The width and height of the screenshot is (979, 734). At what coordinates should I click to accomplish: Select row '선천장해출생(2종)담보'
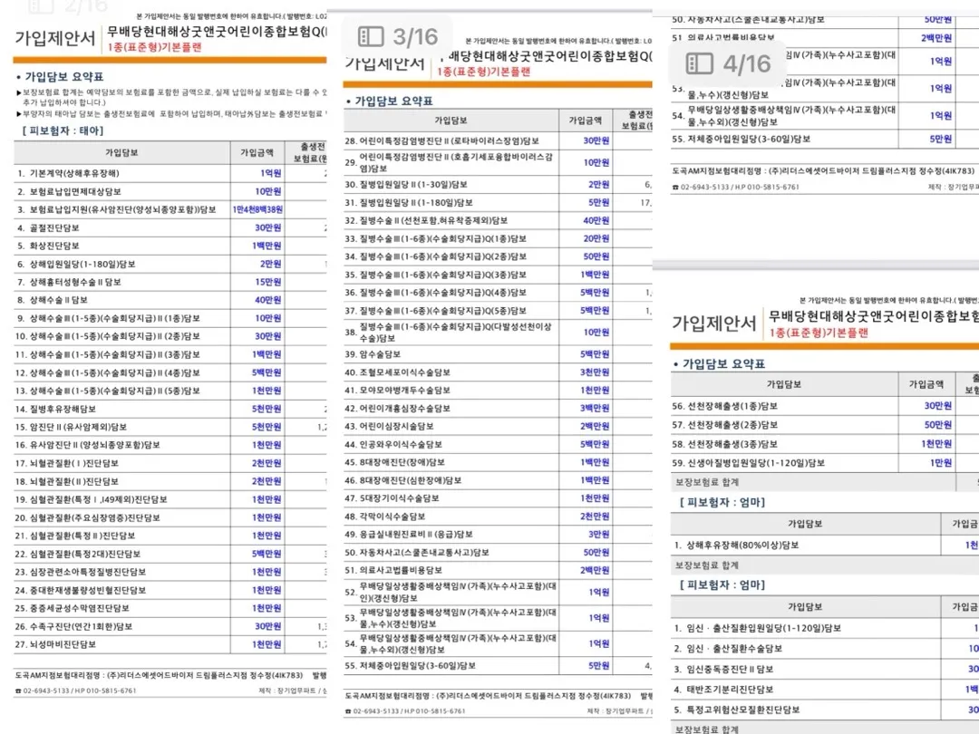coord(825,425)
